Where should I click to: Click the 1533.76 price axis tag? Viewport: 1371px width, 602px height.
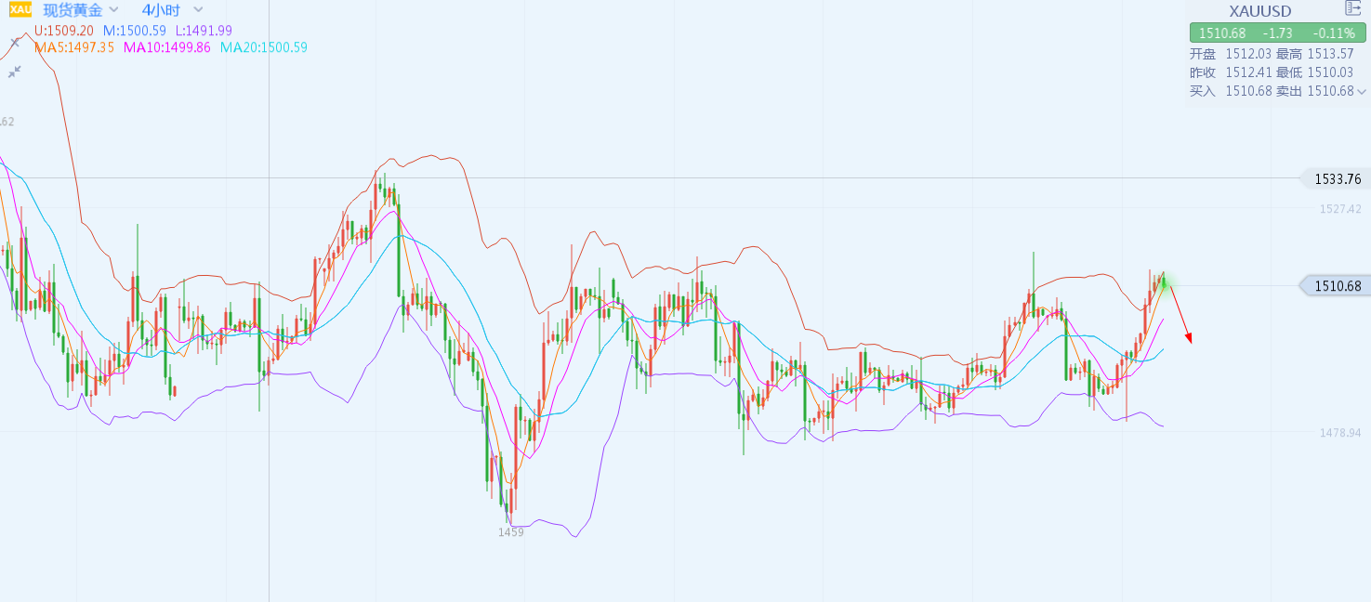(x=1338, y=178)
